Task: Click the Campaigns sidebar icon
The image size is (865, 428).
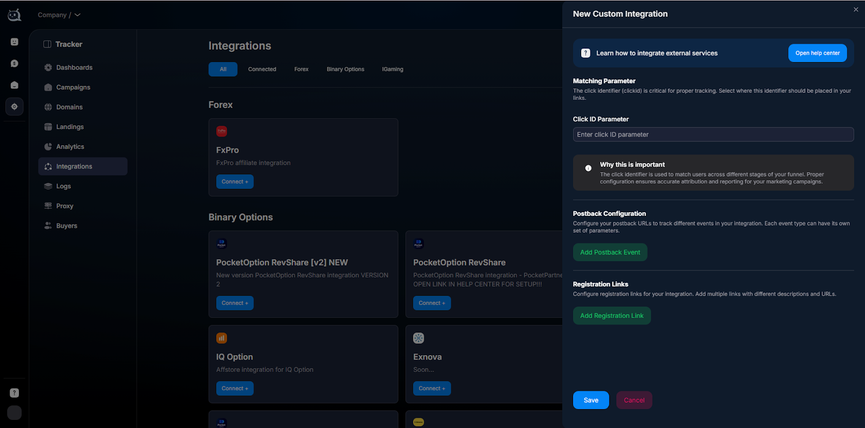Action: [48, 87]
